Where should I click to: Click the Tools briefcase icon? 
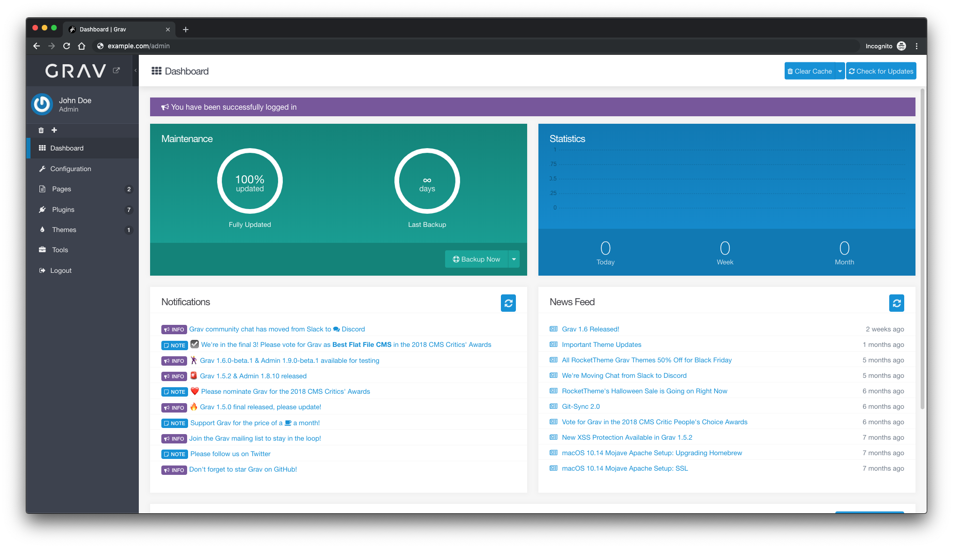click(43, 250)
